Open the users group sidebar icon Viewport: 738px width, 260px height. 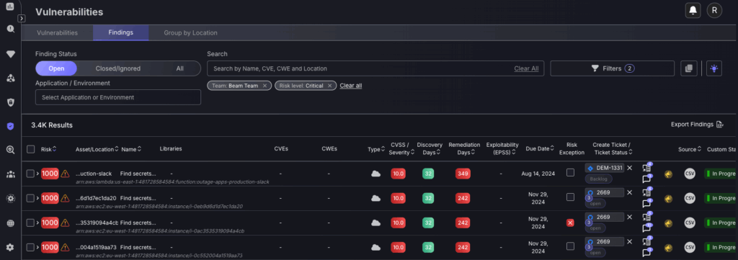click(10, 174)
